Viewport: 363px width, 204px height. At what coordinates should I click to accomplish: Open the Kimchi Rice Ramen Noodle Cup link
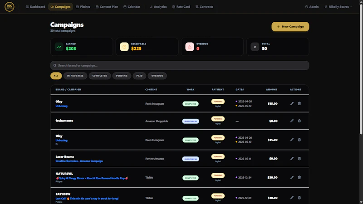[92, 178]
